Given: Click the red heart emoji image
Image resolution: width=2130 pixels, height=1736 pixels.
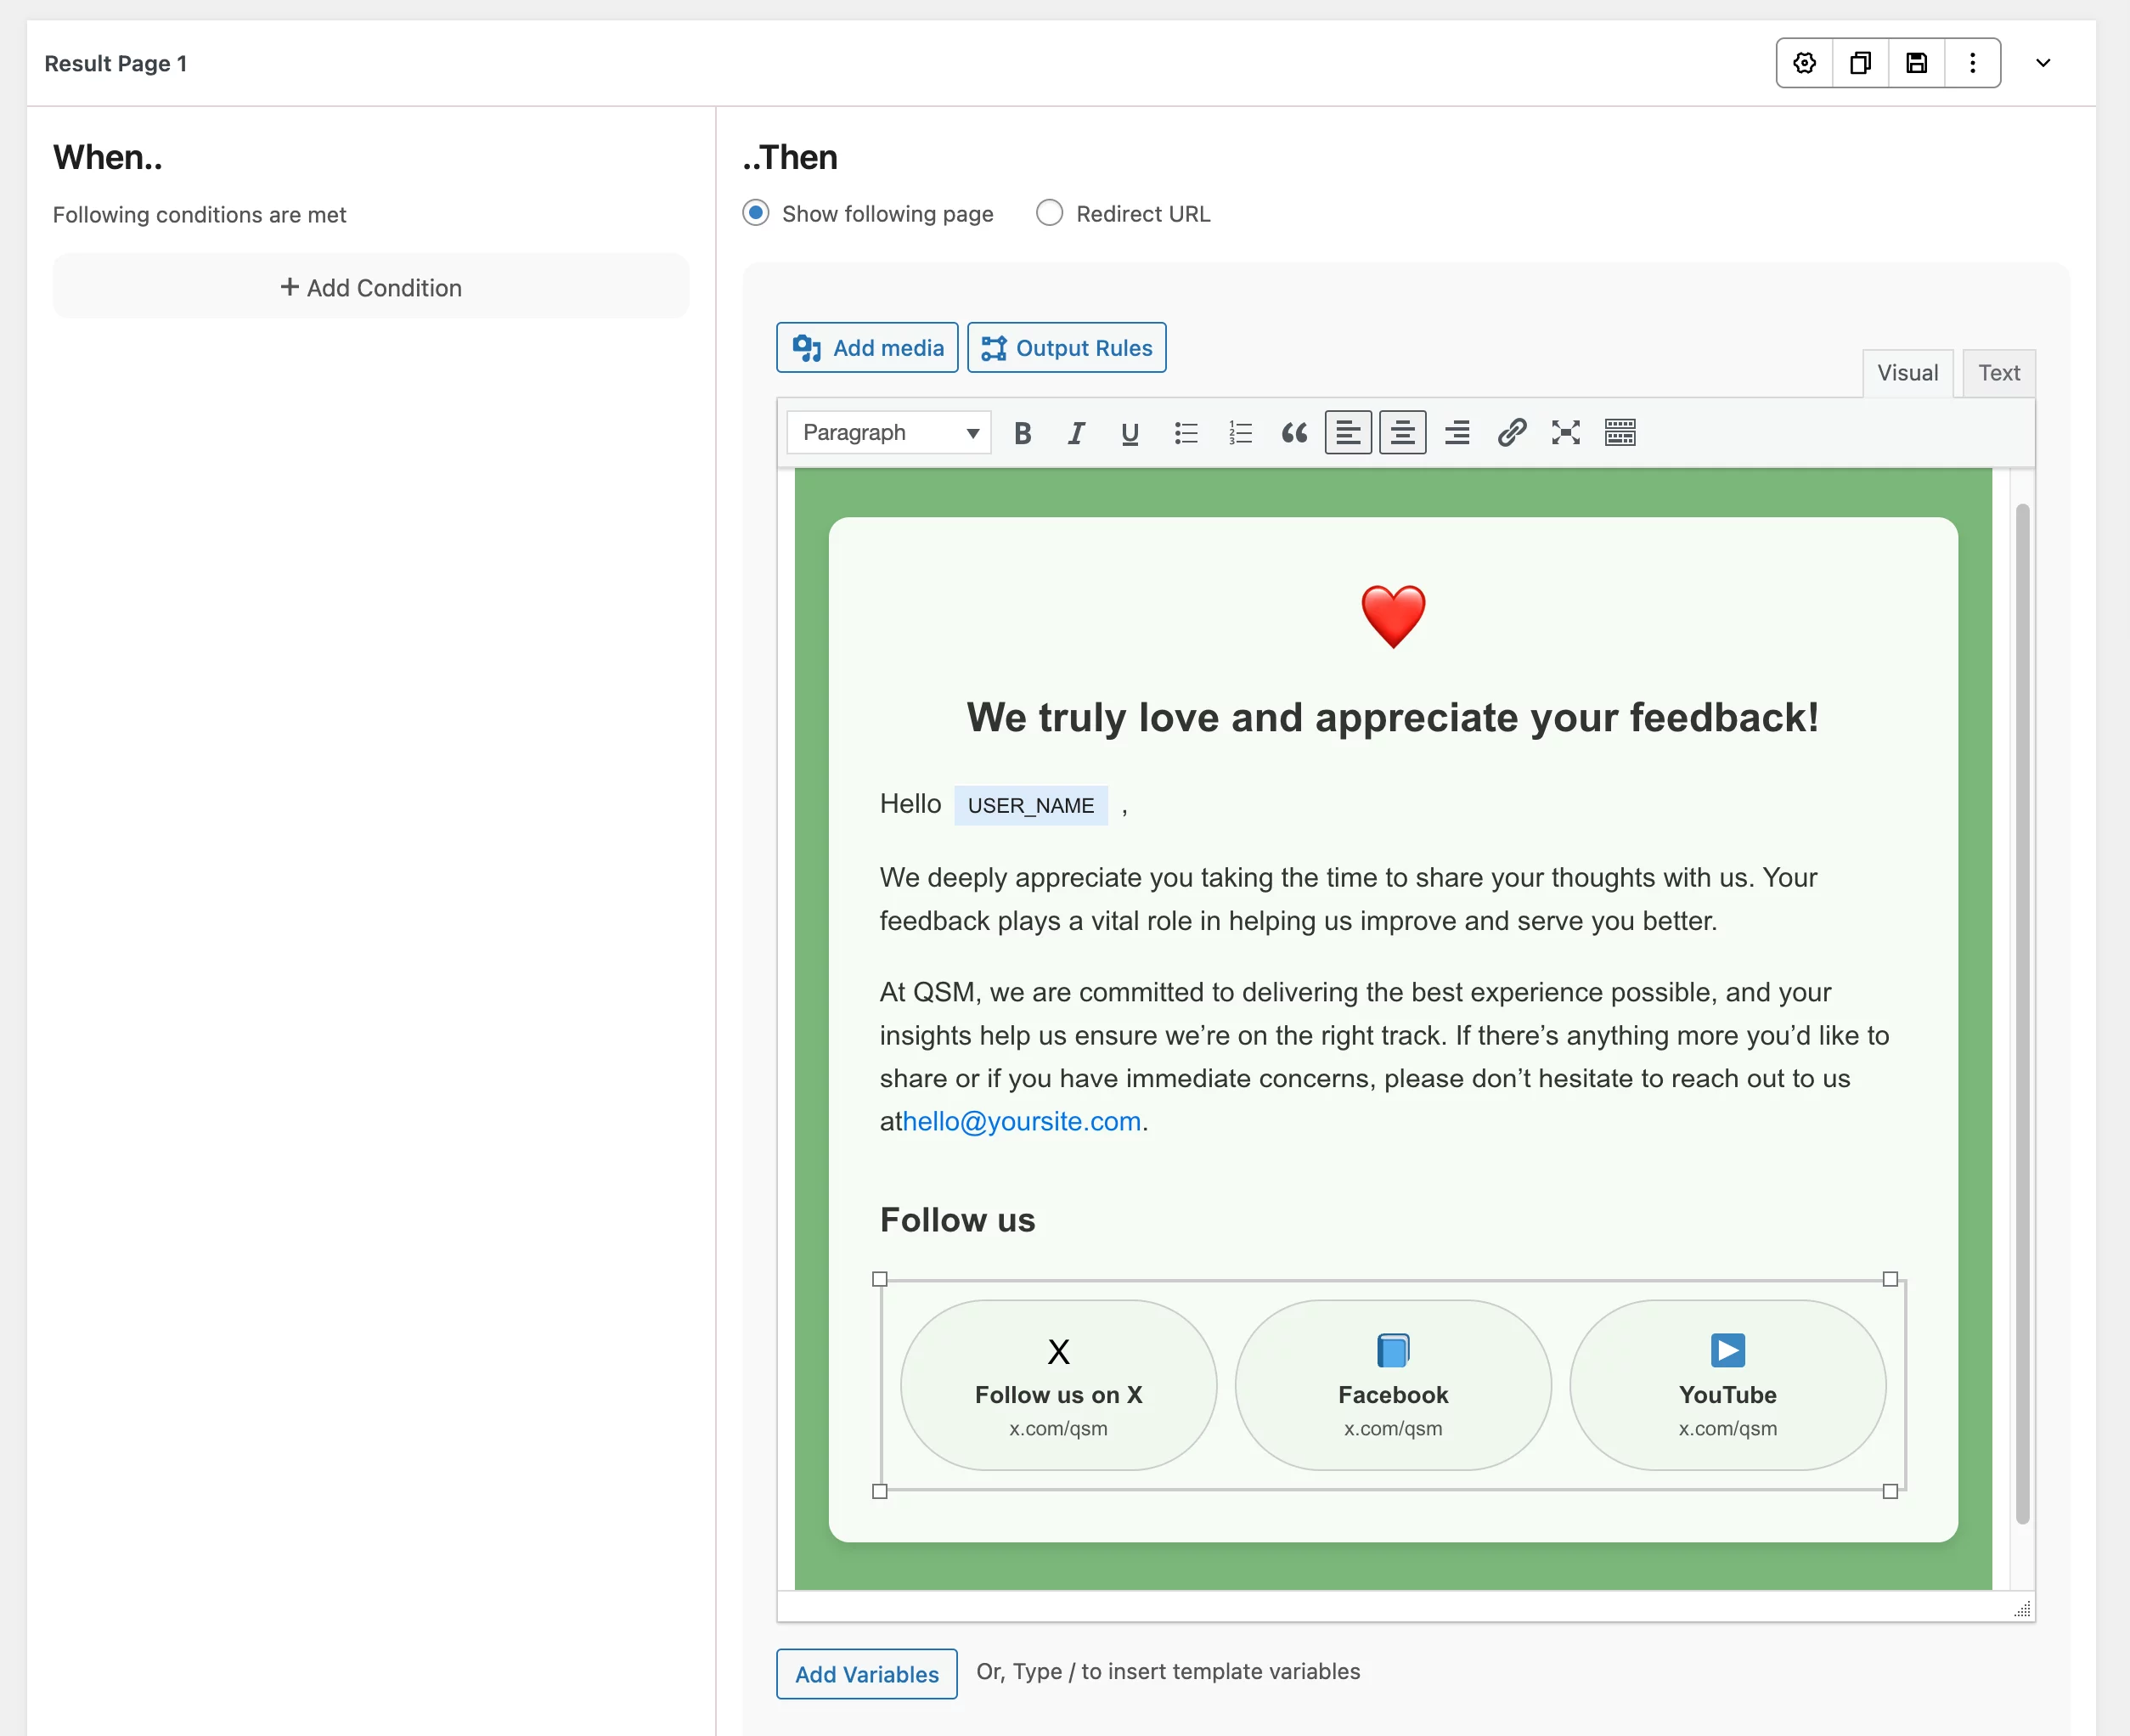Looking at the screenshot, I should [1393, 616].
